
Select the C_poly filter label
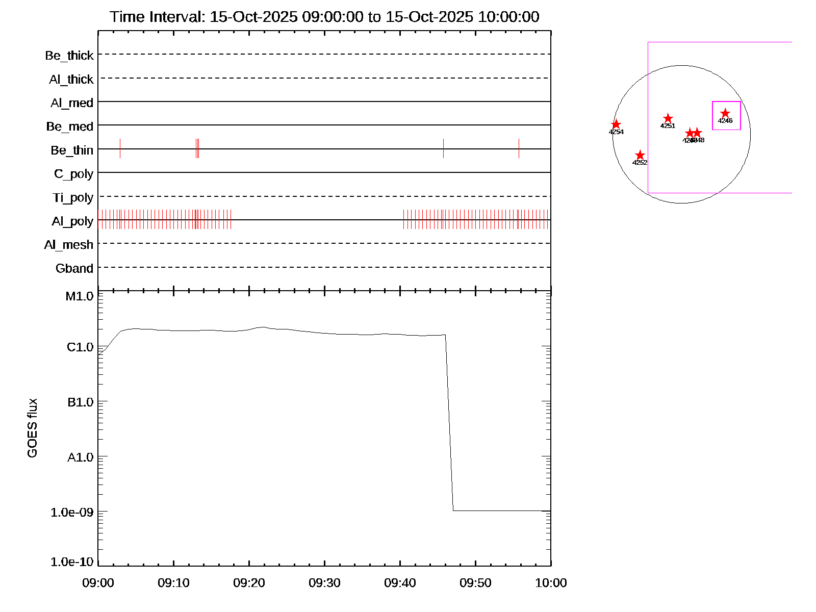(x=73, y=174)
